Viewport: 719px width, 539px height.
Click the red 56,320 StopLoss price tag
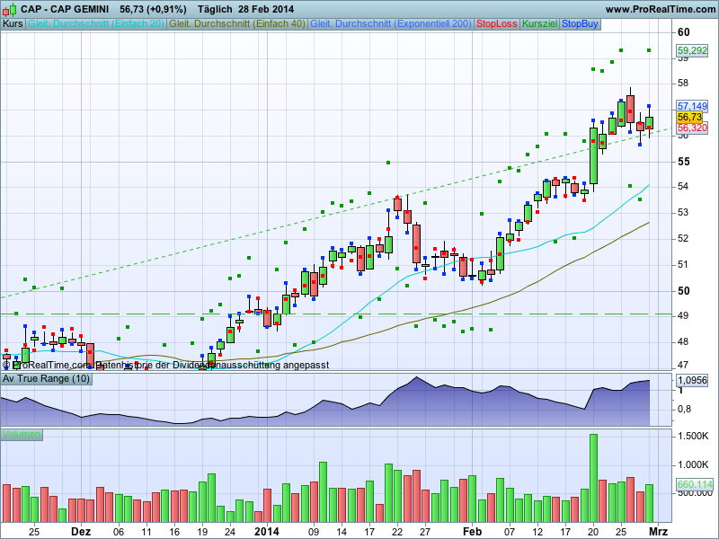692,128
